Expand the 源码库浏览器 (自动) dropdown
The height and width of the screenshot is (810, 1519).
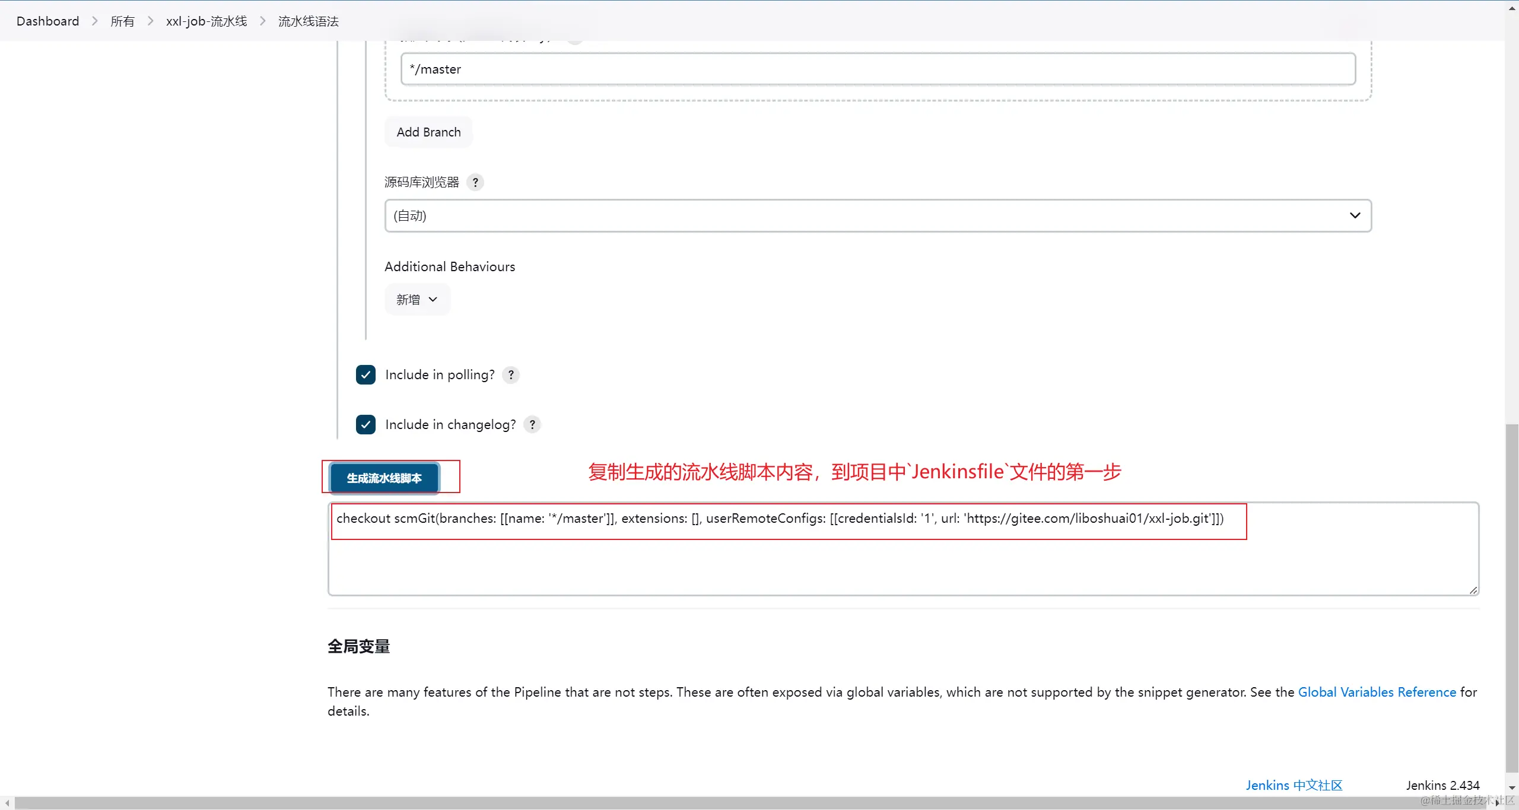point(878,216)
